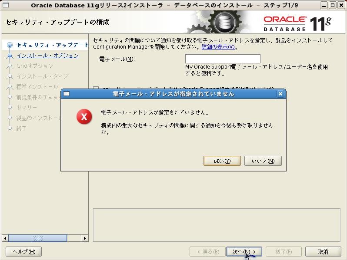Click the セキュリティ・アップデート step bullet icon
347x260 pixels.
pos(10,45)
